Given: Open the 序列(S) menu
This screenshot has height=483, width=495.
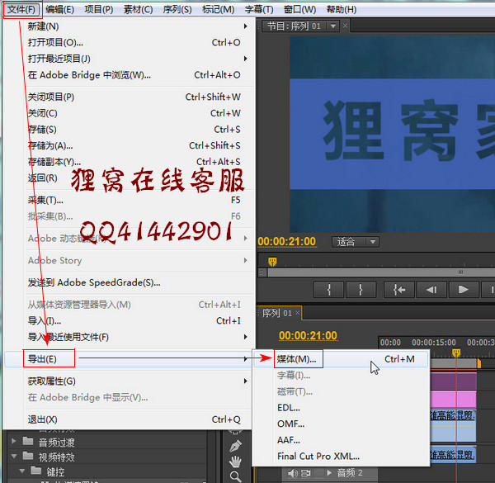Looking at the screenshot, I should 177,9.
